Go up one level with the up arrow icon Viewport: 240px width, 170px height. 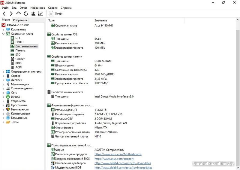click(19, 13)
